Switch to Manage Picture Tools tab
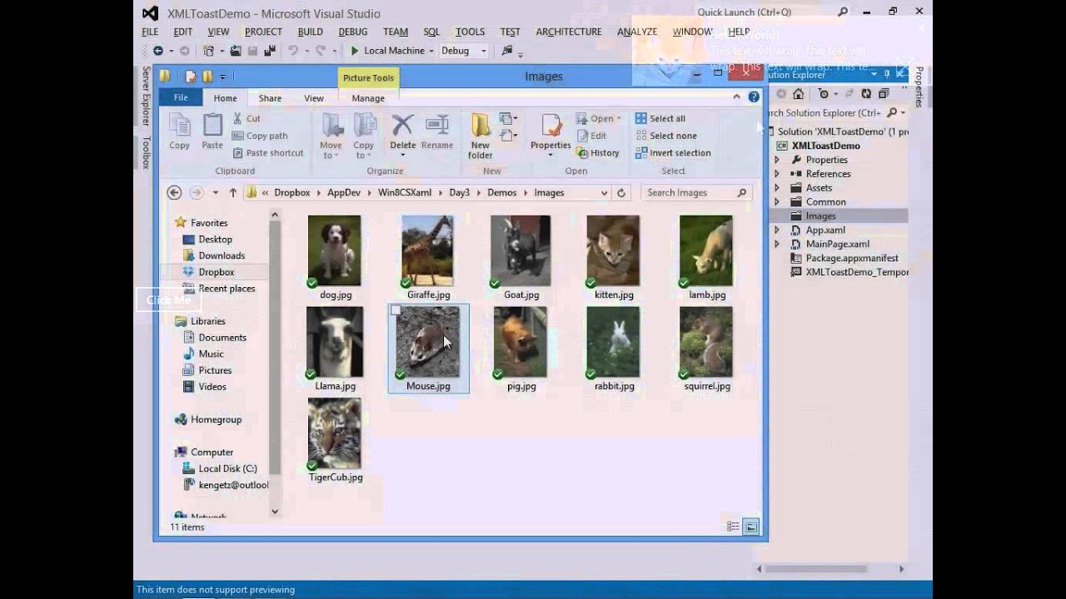Viewport: 1066px width, 599px height. pyautogui.click(x=368, y=98)
